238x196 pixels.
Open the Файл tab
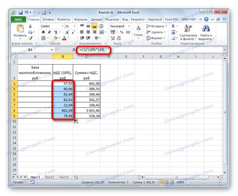pyautogui.click(x=18, y=20)
